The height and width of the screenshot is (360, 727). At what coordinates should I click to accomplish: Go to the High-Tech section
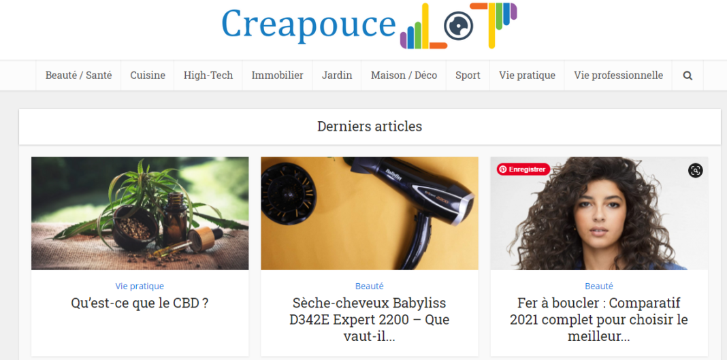point(208,76)
